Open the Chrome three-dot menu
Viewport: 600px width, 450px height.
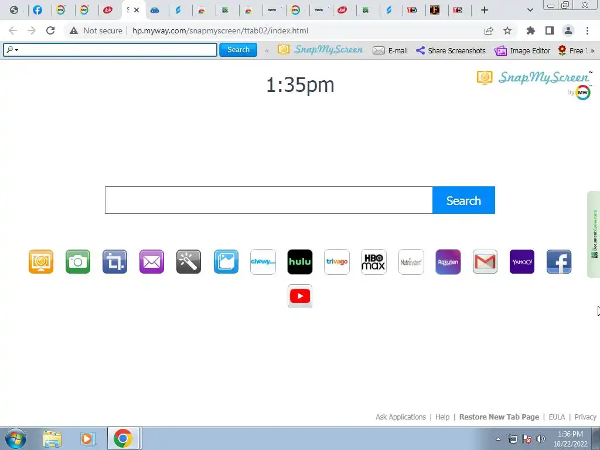pos(587,30)
